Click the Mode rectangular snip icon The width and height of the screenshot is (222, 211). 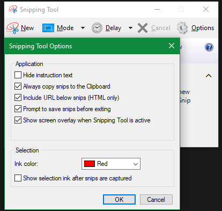coord(48,28)
